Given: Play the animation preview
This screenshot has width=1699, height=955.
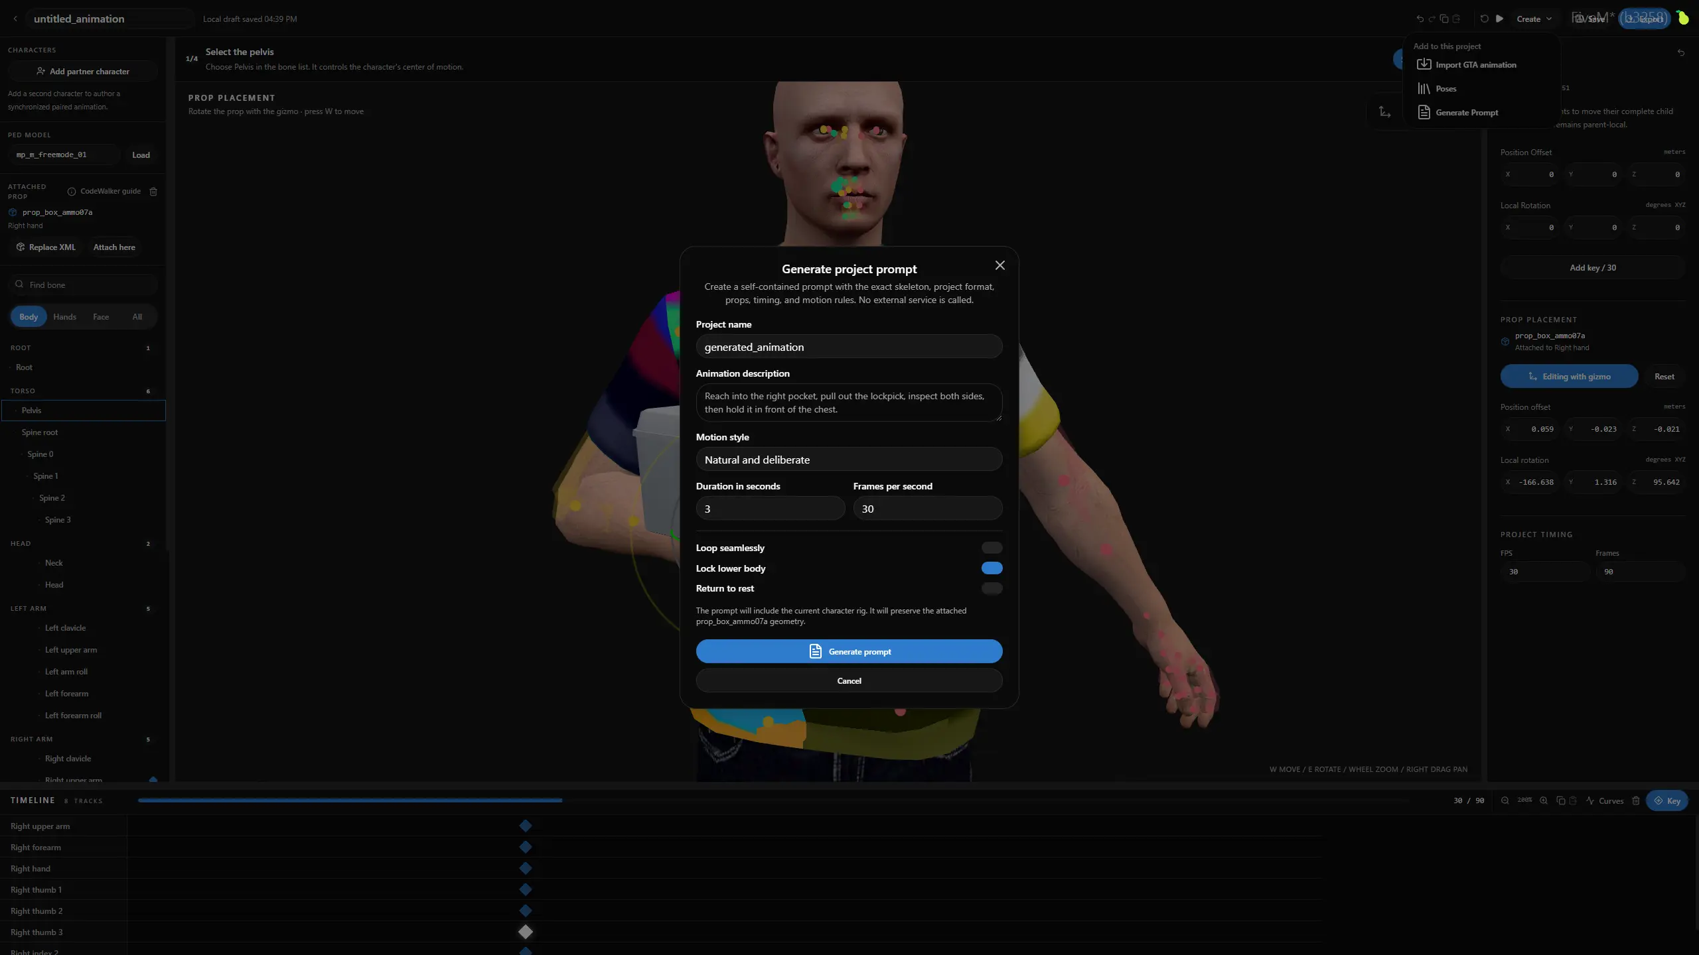Looking at the screenshot, I should tap(1499, 19).
